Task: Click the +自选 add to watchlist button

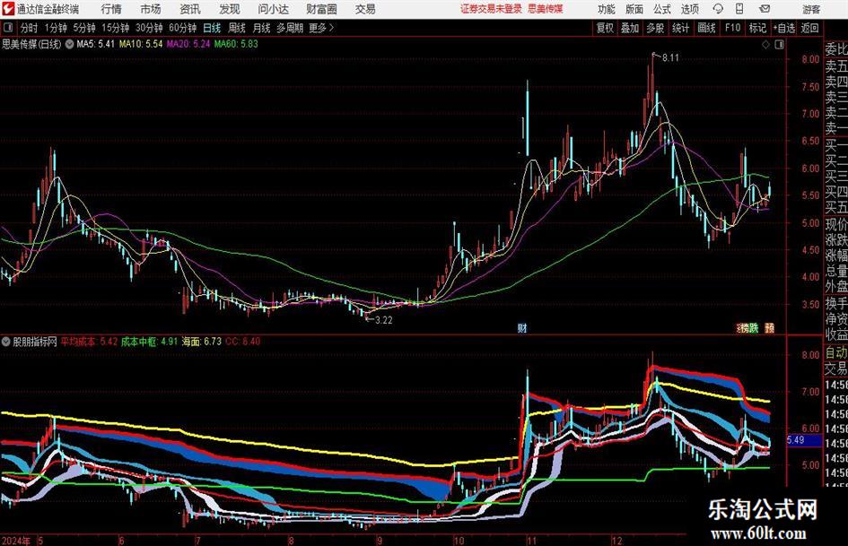Action: [784, 28]
